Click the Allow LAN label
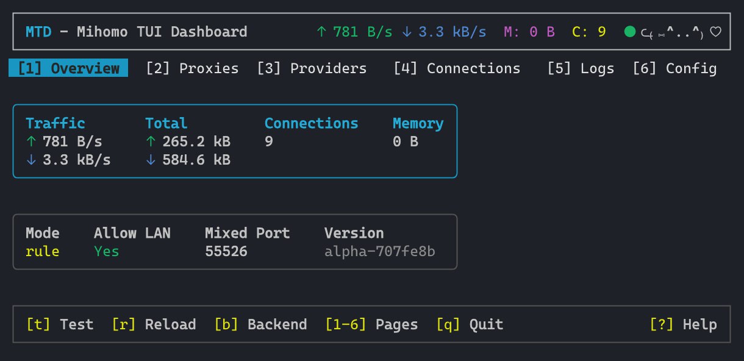This screenshot has height=361, width=744. click(x=132, y=233)
